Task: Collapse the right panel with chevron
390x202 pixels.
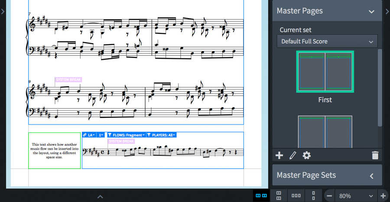Action: pos(387,11)
